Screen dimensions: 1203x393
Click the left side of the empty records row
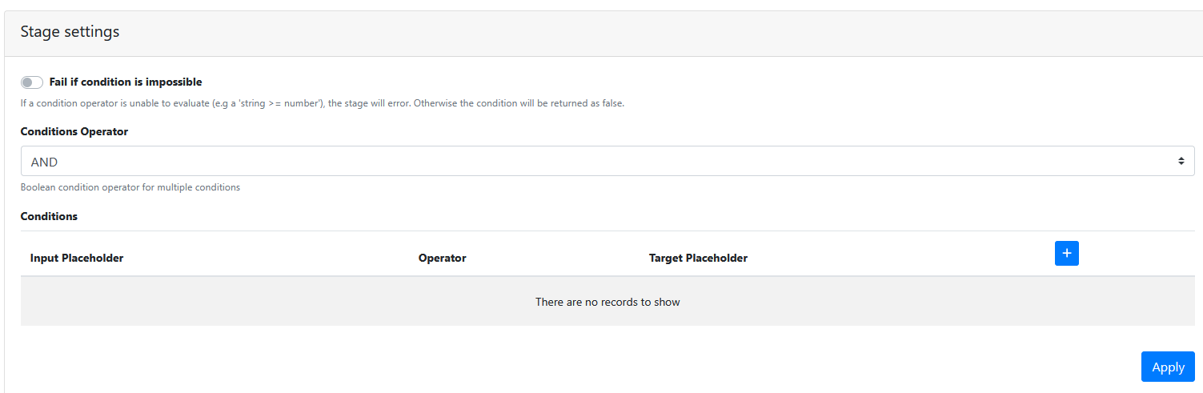(160, 303)
